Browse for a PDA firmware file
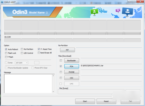Screen dimensions: 145x106 (72, 66)
